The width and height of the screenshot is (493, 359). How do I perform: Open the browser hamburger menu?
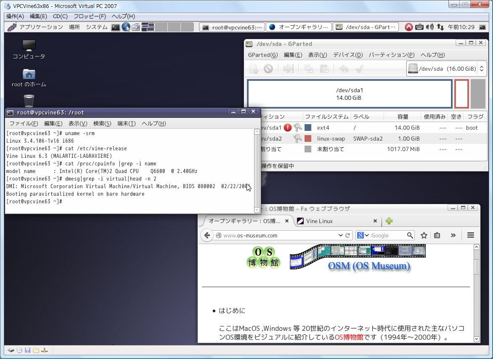(471, 235)
